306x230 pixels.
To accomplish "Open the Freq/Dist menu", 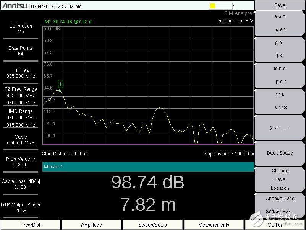I will click(31, 225).
